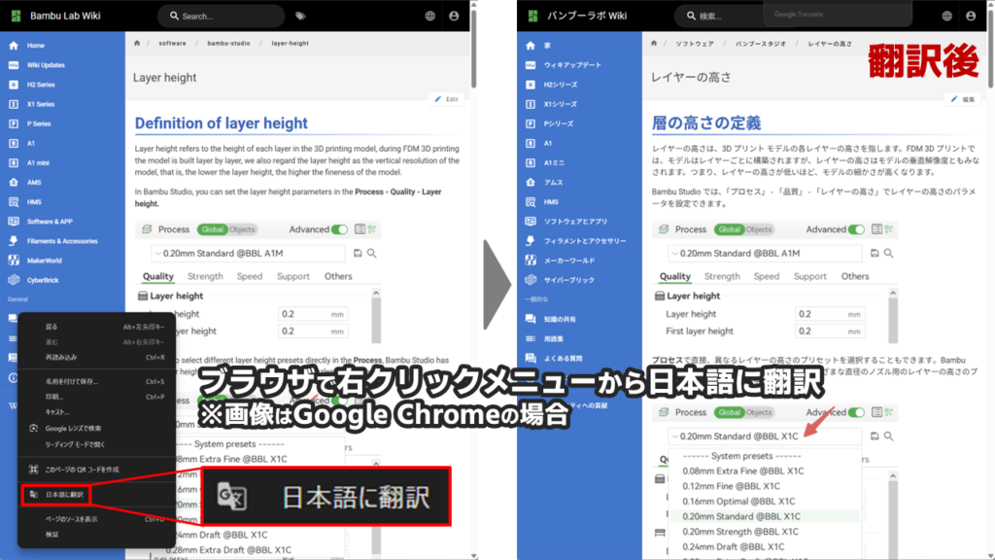Click the tags icon next to the English search box

click(300, 17)
